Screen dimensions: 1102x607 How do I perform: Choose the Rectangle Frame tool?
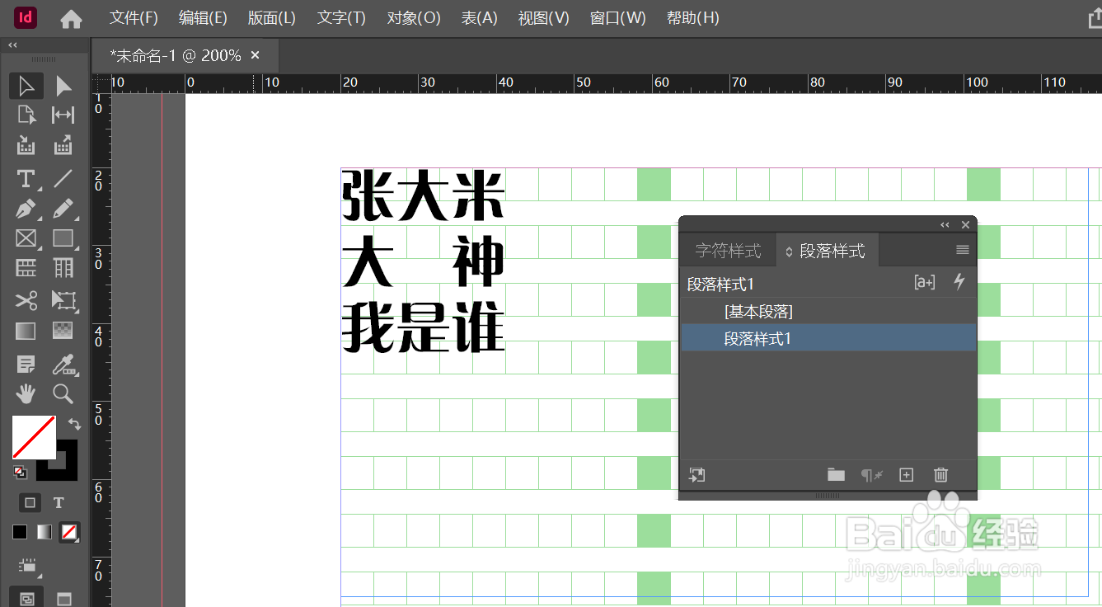[x=26, y=239]
